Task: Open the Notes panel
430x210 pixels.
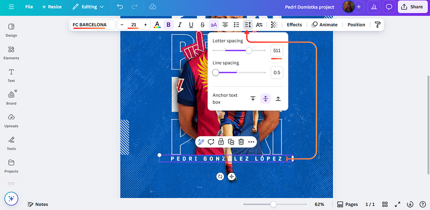Action: 38,204
